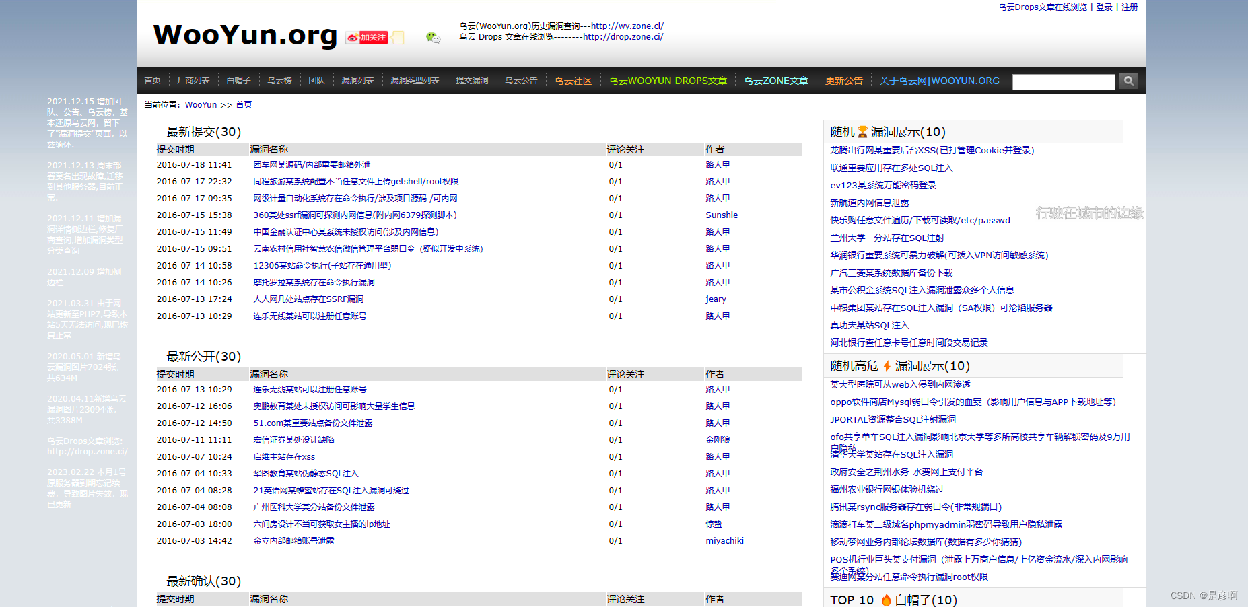Open 中国金融认证中心未授权访问 report
This screenshot has height=607, width=1248.
coord(346,232)
